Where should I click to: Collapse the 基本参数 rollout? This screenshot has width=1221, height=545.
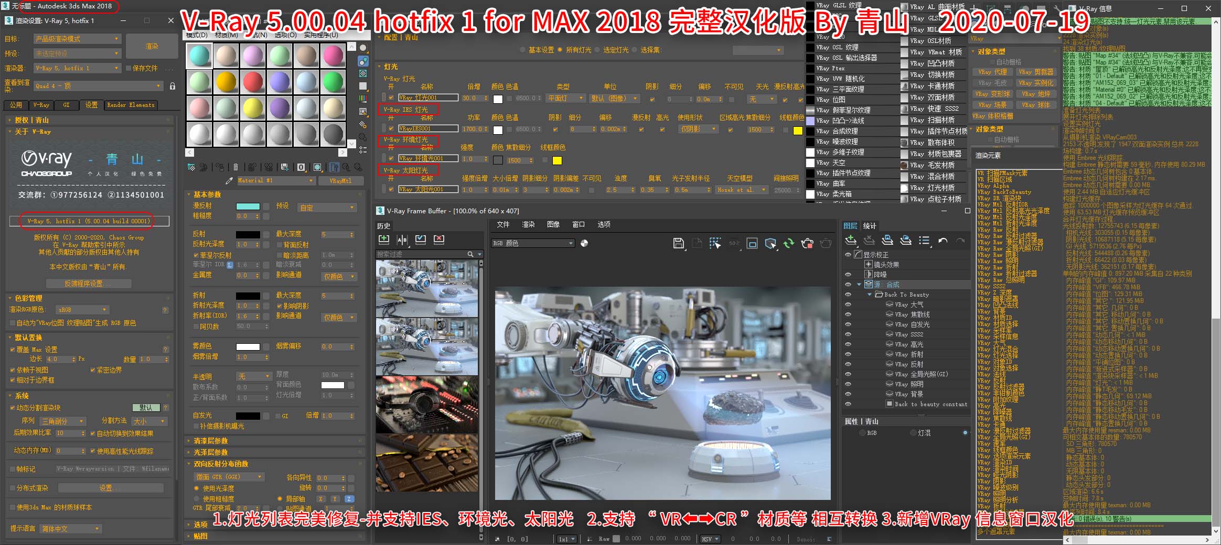[207, 194]
